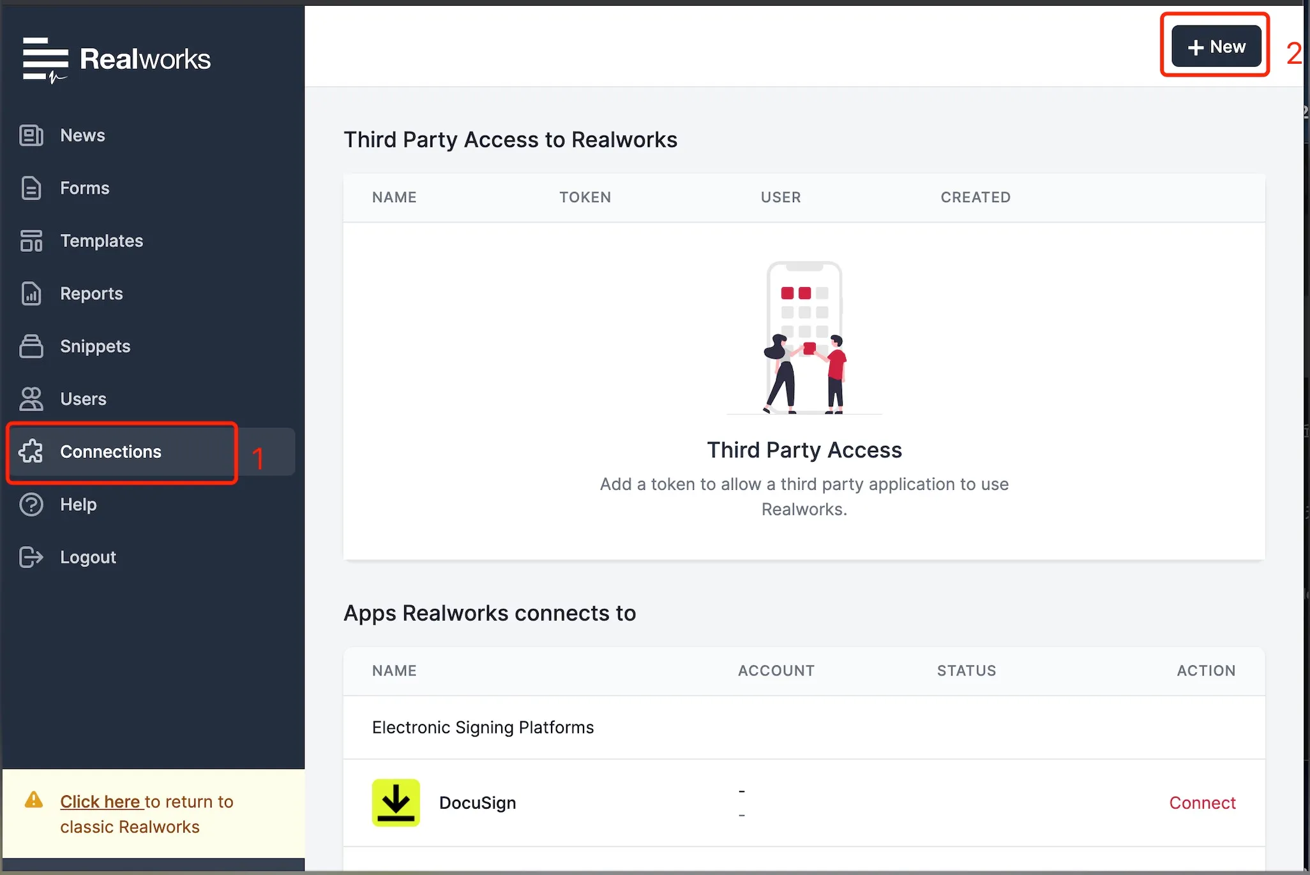Click the DocuSign name text
The height and width of the screenshot is (875, 1310).
pyautogui.click(x=478, y=803)
